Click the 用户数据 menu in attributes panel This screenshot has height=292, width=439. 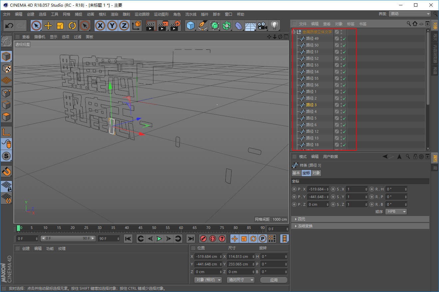click(x=330, y=157)
